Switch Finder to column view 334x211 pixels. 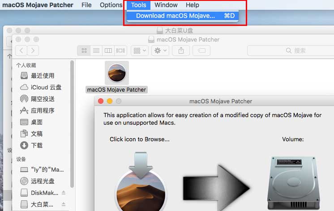[108, 51]
